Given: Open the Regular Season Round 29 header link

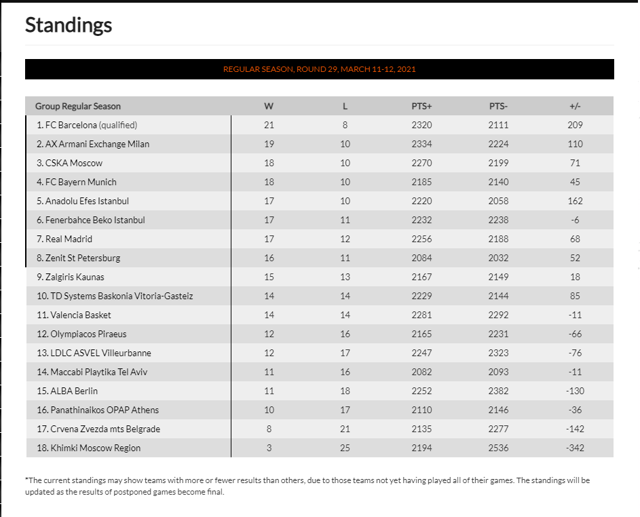Looking at the screenshot, I should [319, 69].
